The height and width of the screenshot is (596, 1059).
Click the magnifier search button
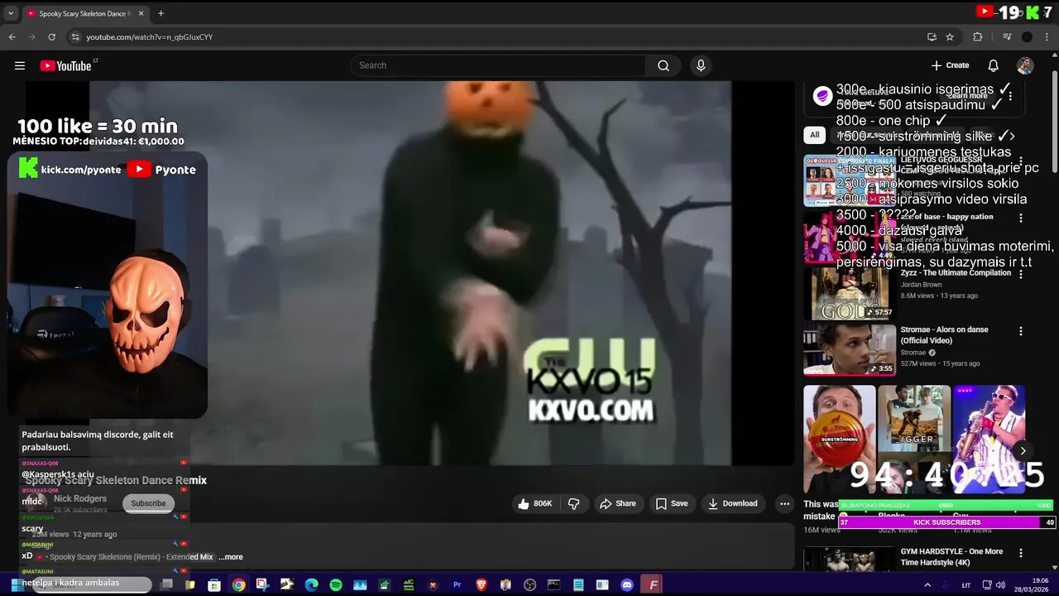(x=663, y=65)
